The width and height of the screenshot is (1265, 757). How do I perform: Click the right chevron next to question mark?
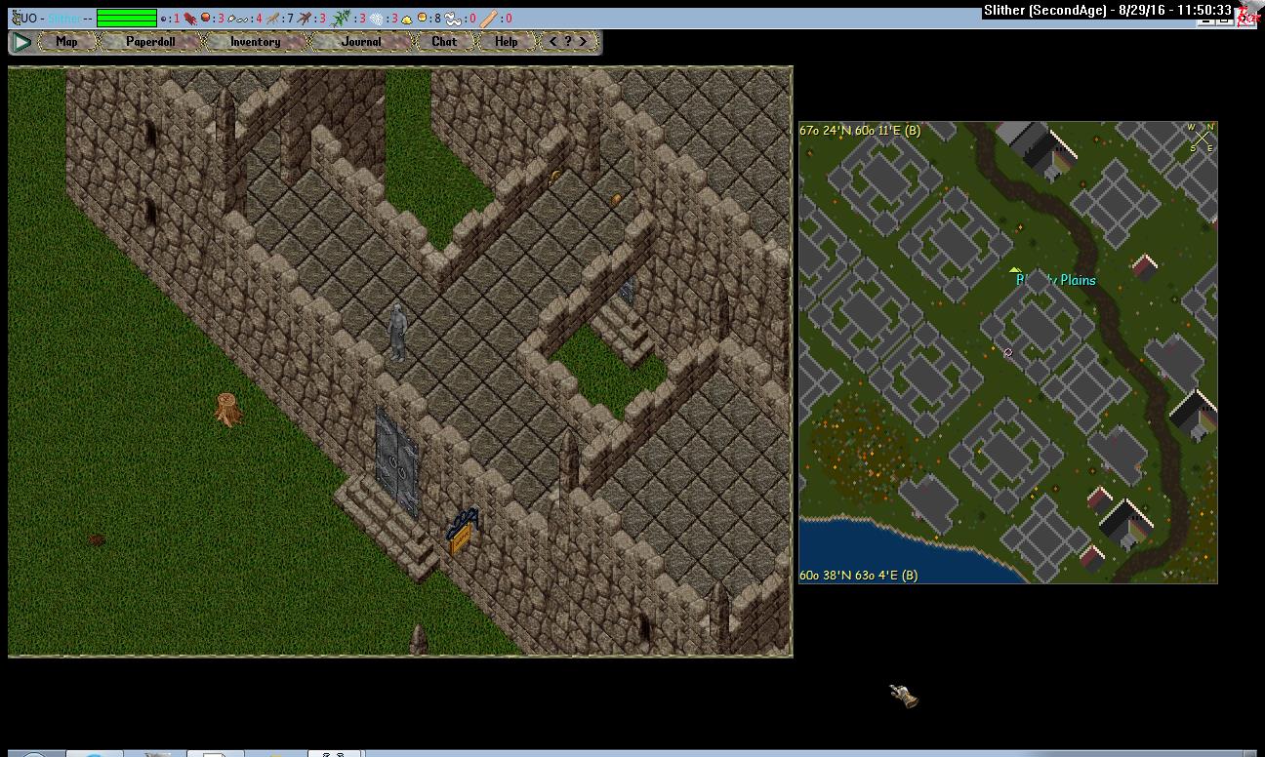[x=583, y=42]
